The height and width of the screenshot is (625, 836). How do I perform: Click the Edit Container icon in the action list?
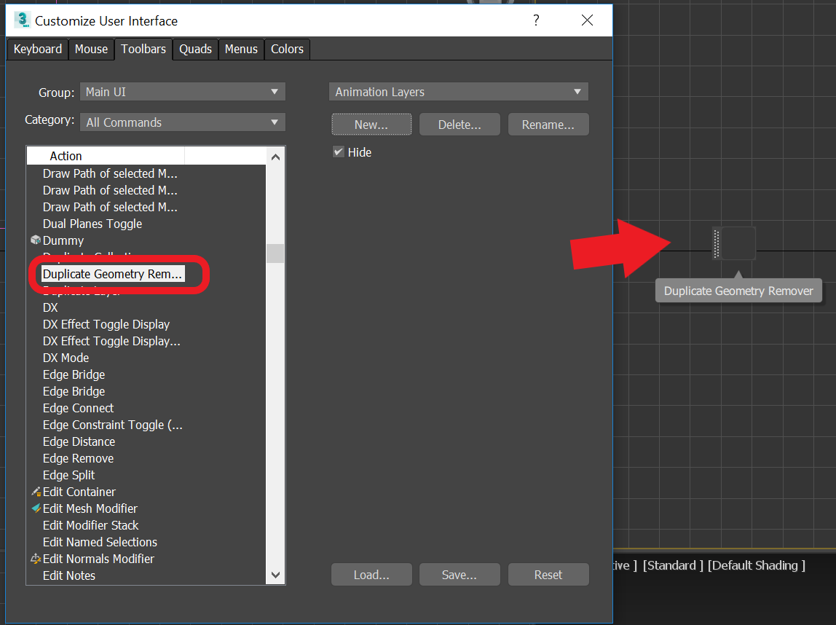point(35,492)
